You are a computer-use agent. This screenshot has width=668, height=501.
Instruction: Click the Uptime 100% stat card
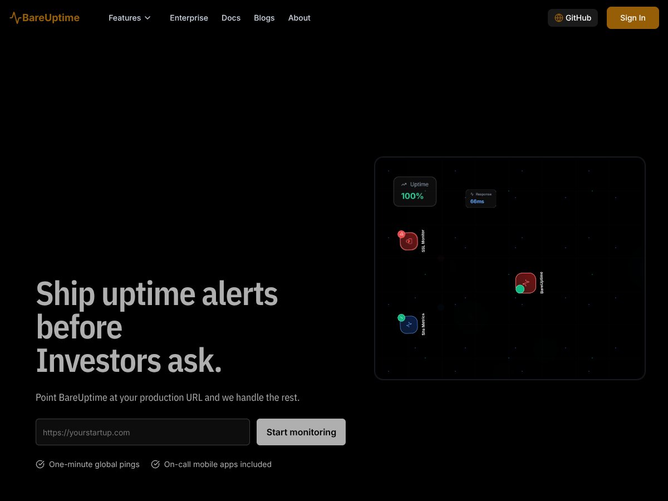click(415, 191)
